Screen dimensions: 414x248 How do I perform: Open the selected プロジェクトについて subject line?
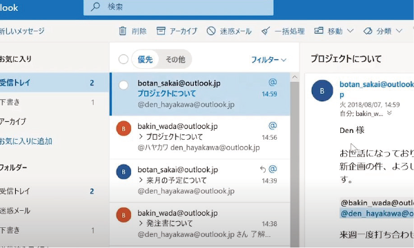click(x=166, y=93)
